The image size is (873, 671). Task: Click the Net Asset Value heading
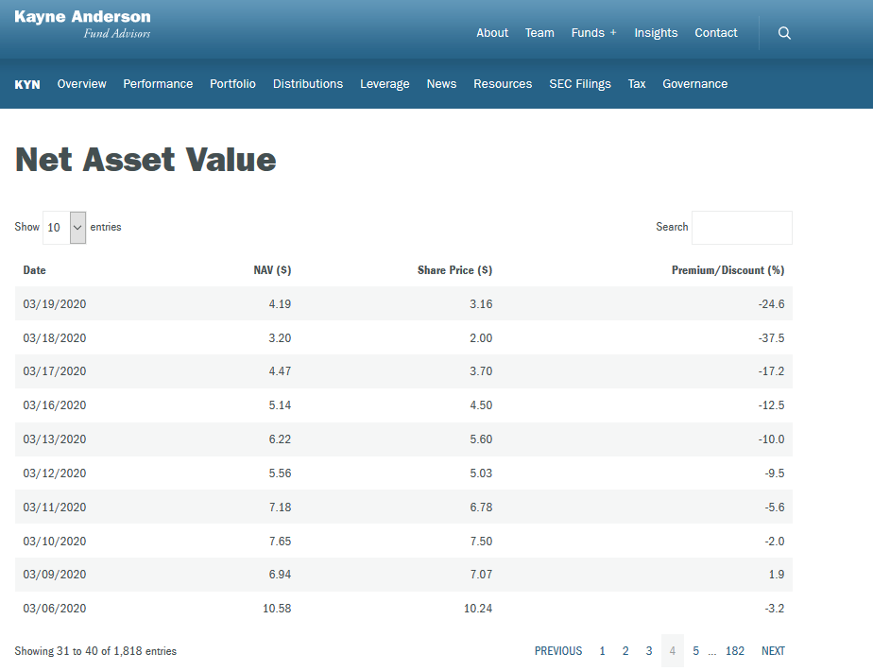[x=145, y=160]
